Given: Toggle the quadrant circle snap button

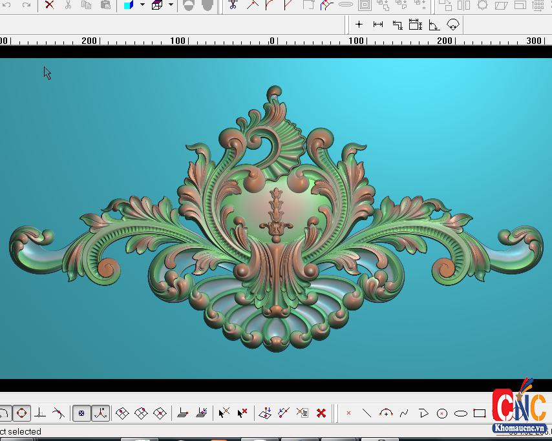Looking at the screenshot, I should (x=22, y=413).
